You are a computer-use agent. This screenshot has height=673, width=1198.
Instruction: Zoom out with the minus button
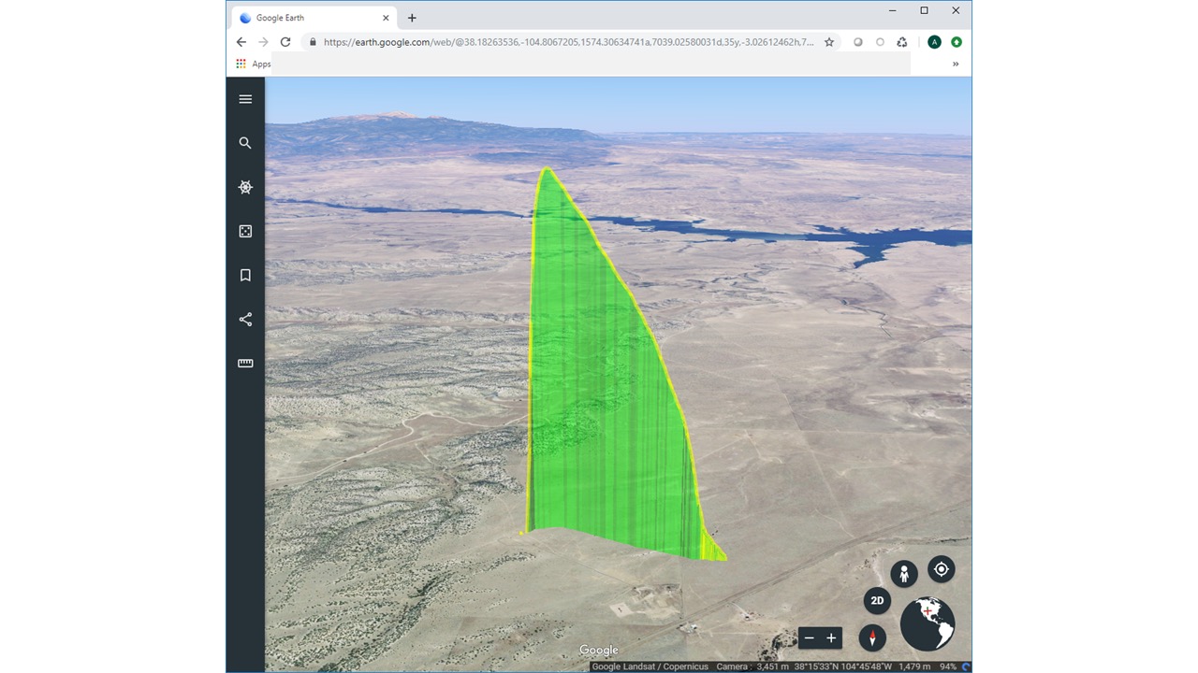point(810,637)
